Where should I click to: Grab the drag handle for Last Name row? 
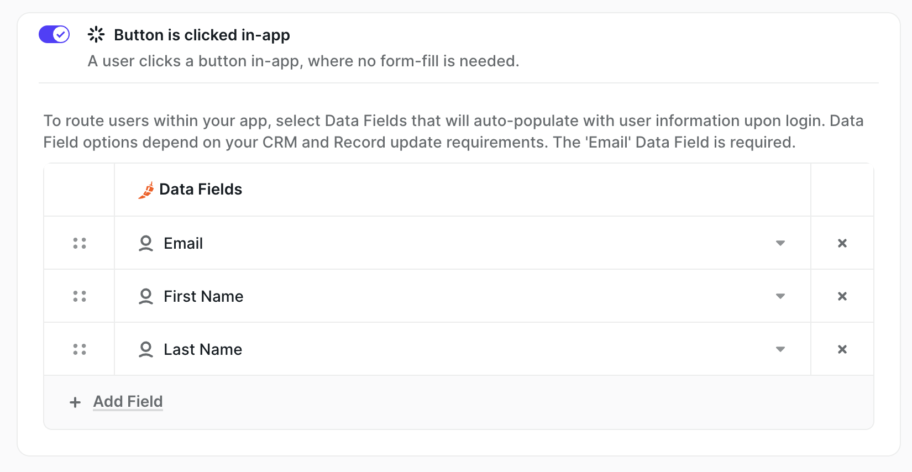coord(80,349)
